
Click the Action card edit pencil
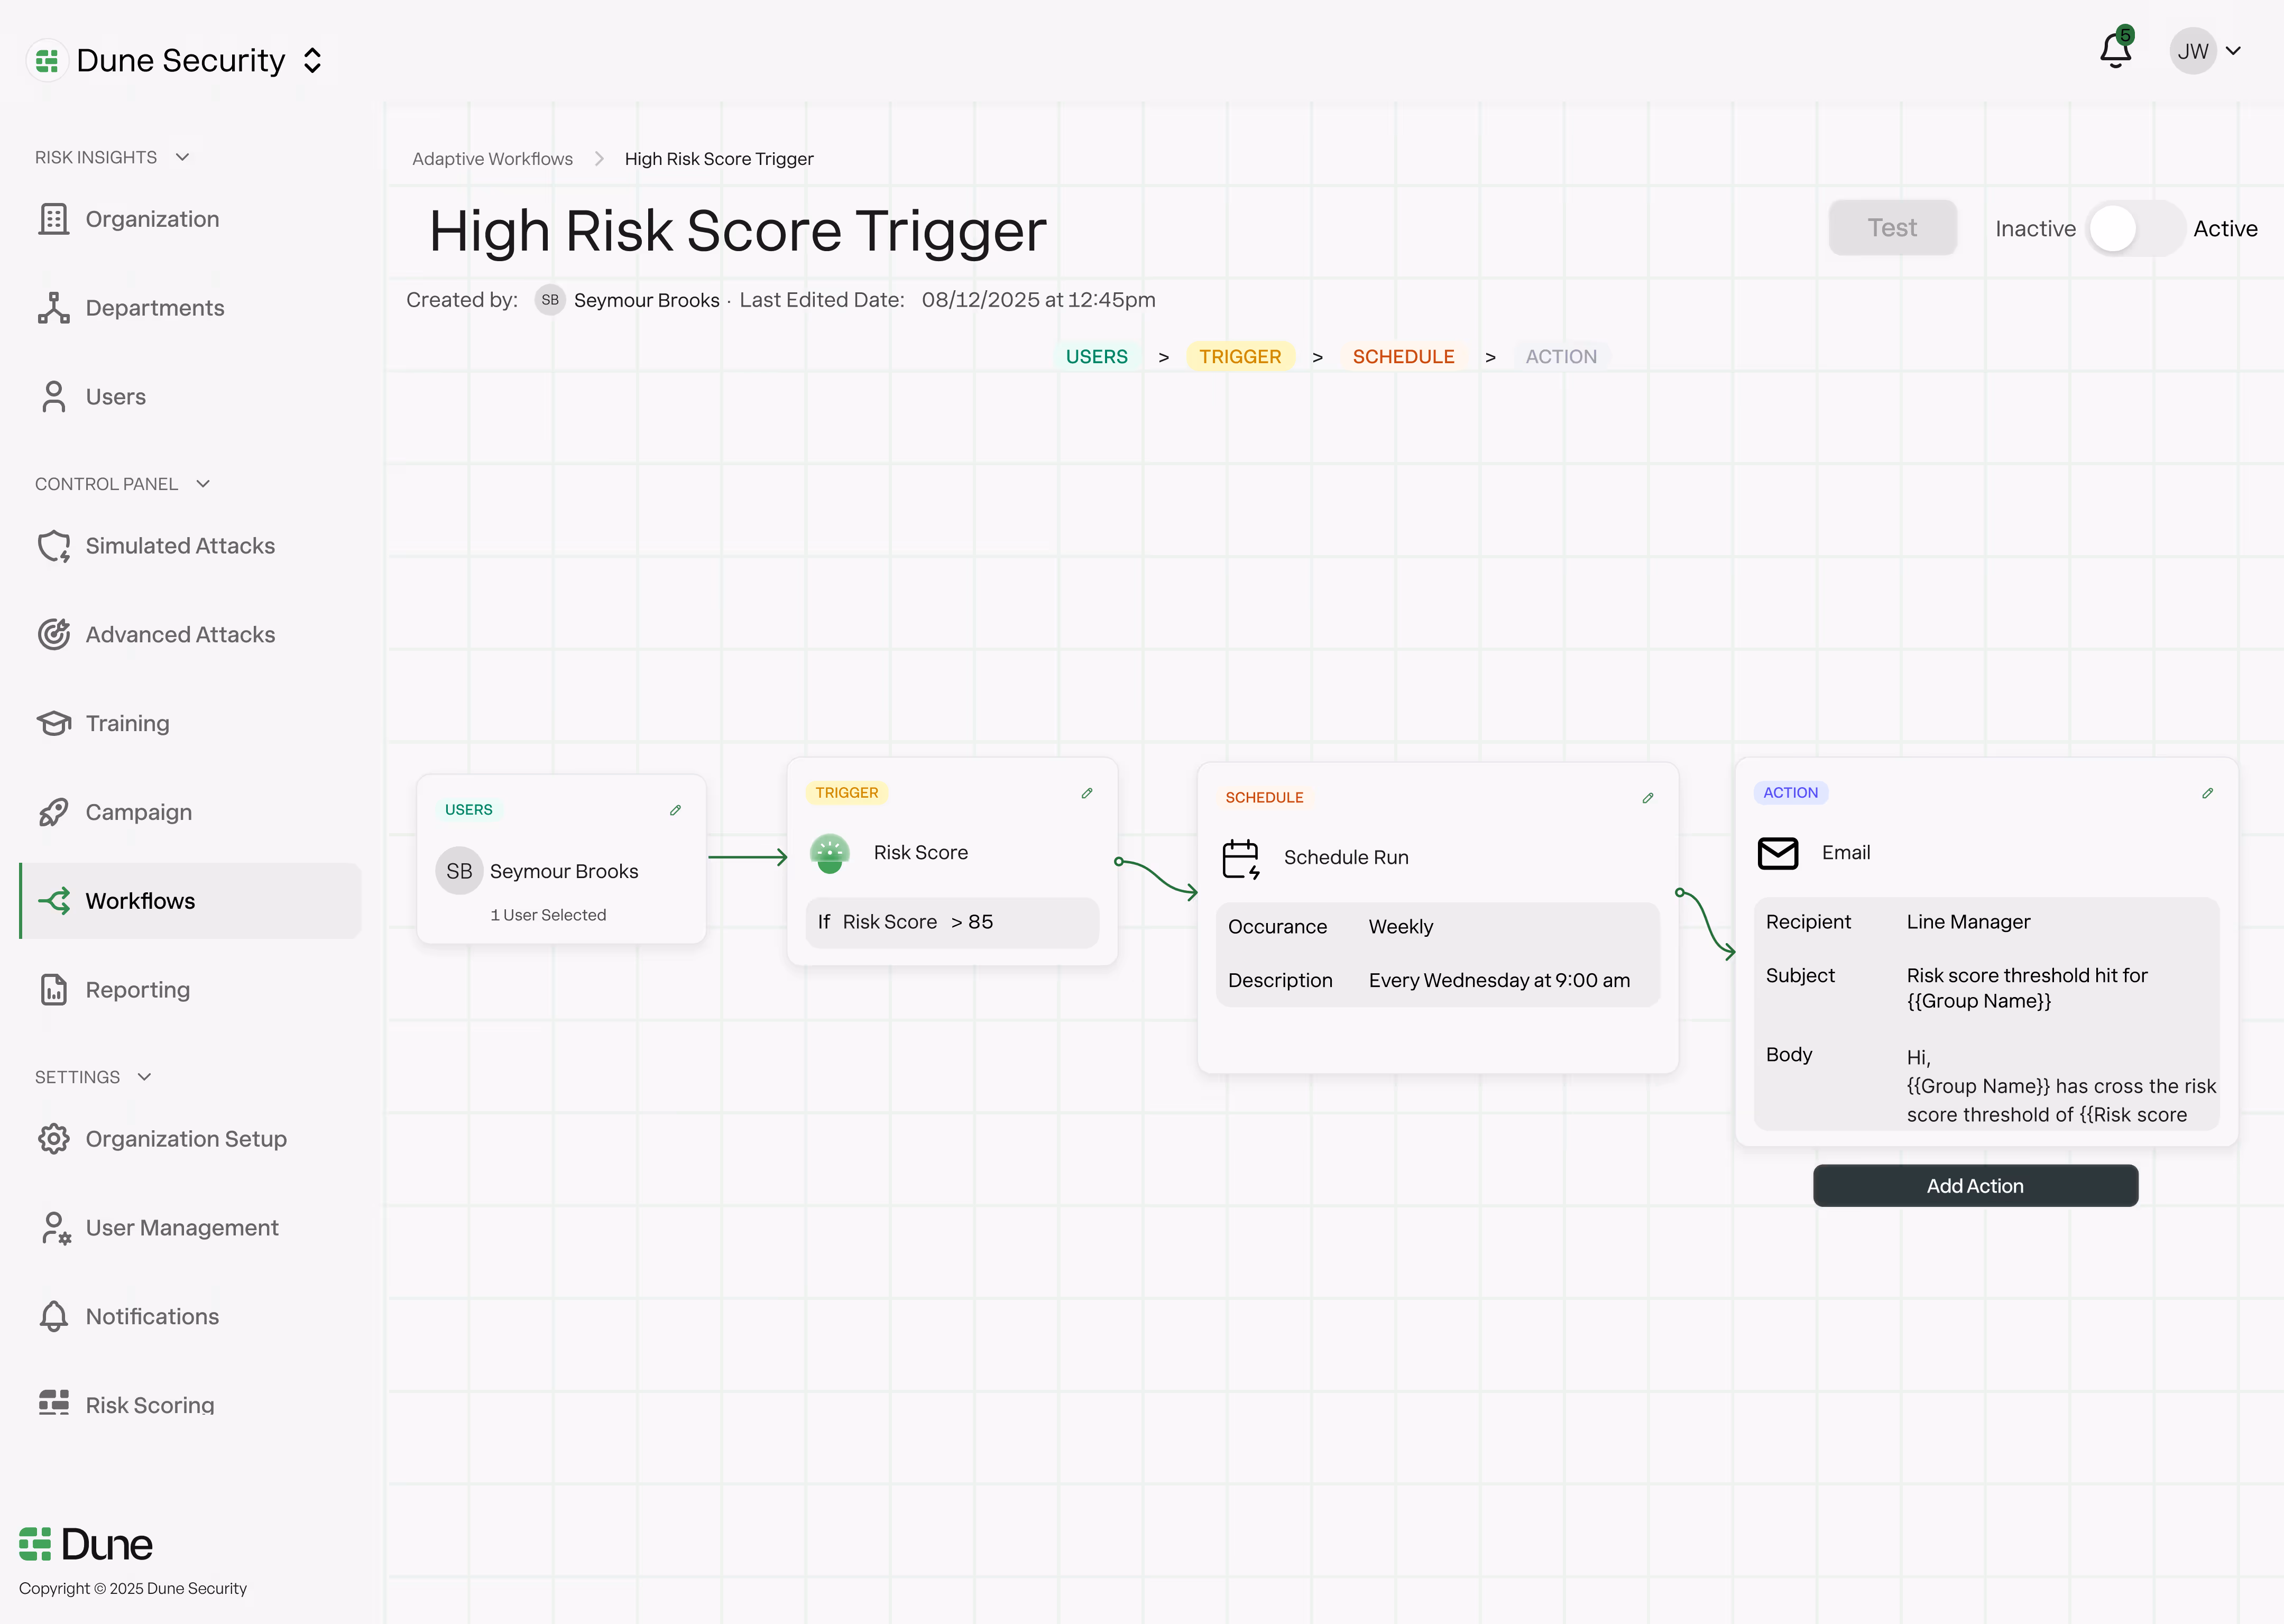tap(2207, 793)
